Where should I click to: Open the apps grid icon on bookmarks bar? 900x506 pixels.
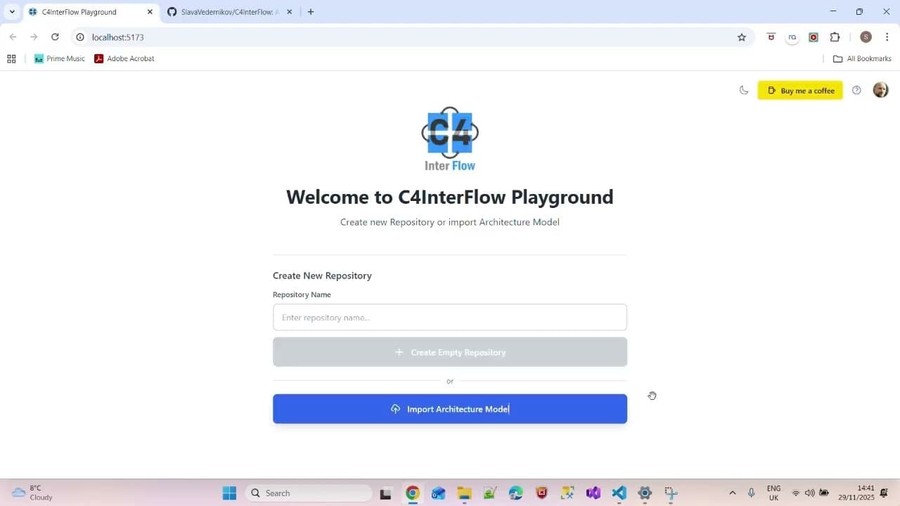pos(11,58)
